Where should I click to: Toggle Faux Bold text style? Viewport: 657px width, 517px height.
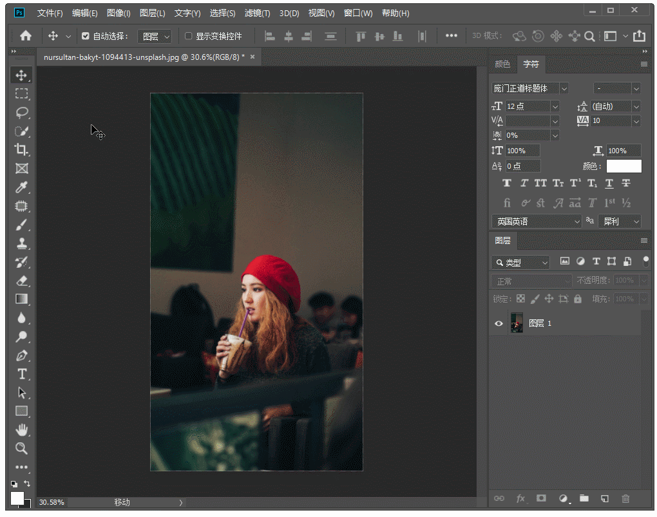(506, 183)
